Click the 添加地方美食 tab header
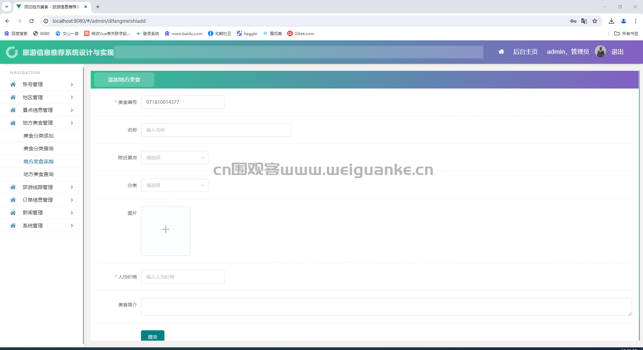Screen dimensions: 643x350 [124, 80]
